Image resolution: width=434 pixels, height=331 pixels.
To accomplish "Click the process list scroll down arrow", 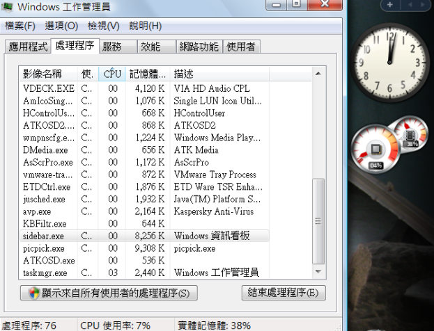I will (x=318, y=272).
